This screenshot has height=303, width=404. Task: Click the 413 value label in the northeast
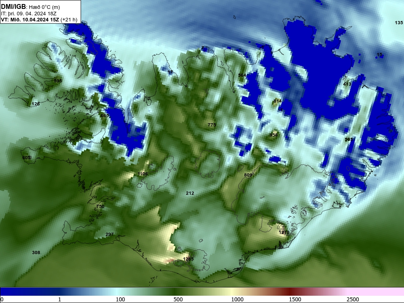click(347, 84)
